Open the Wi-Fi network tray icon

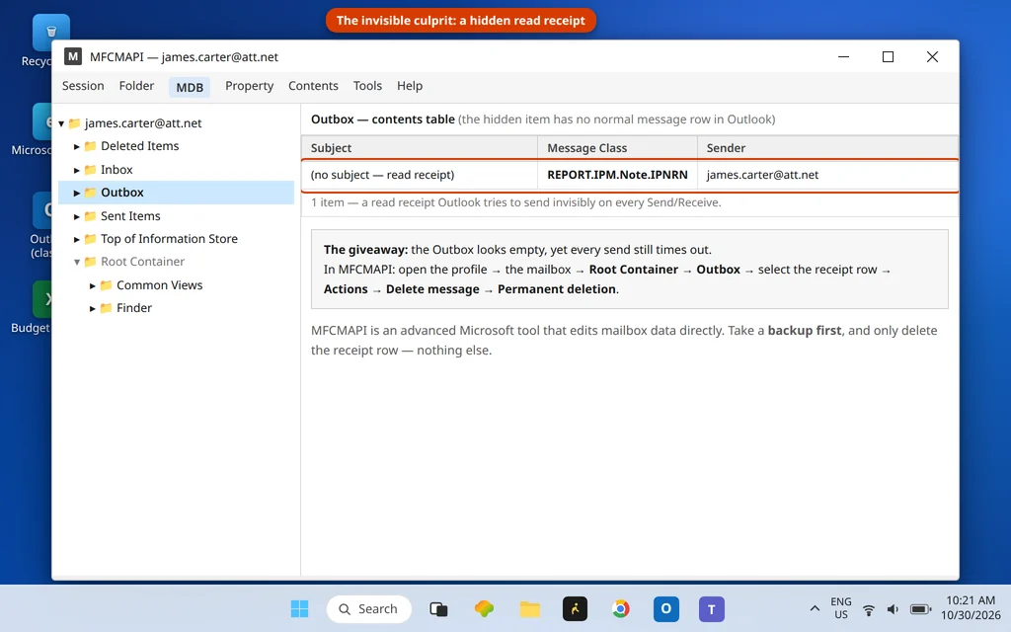869,609
